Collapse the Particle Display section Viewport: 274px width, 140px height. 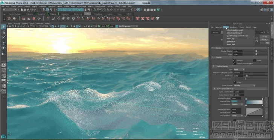(x=213, y=66)
